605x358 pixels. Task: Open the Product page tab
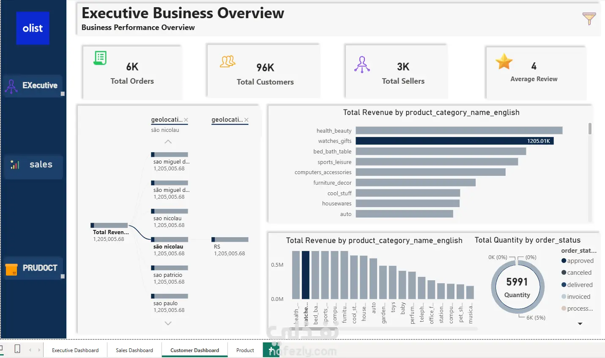point(245,350)
